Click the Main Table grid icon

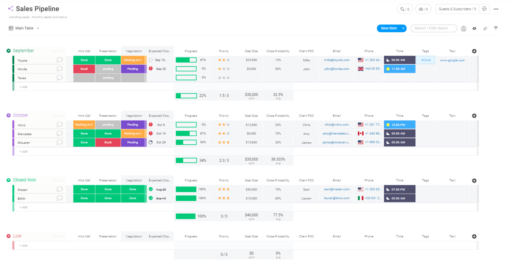point(11,28)
